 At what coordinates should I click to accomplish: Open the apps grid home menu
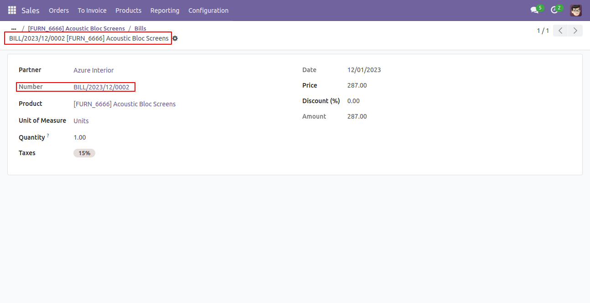pos(12,10)
